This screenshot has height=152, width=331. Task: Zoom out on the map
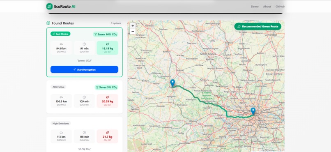click(x=133, y=32)
